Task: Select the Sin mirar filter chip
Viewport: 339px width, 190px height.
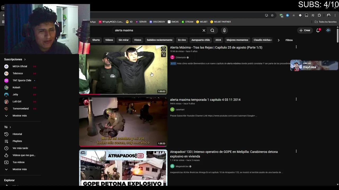Action: point(123,40)
